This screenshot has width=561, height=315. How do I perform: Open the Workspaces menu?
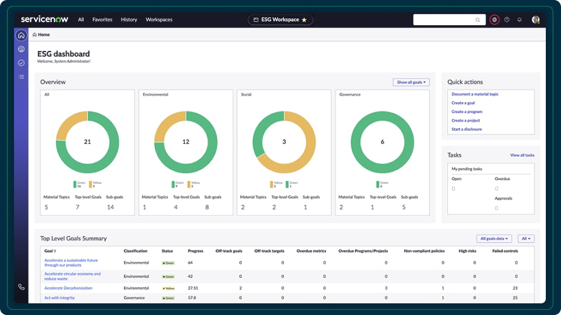159,20
